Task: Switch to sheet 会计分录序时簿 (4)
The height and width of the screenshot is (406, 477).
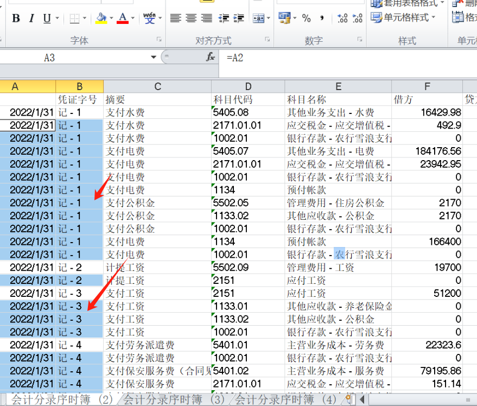Action: (285, 399)
